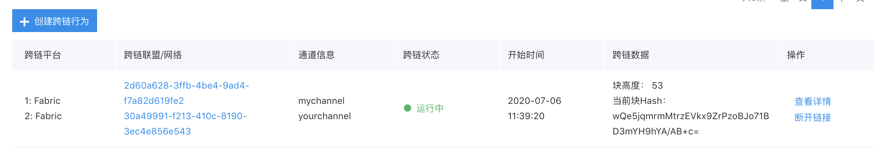Select the 操作 column header

[796, 55]
